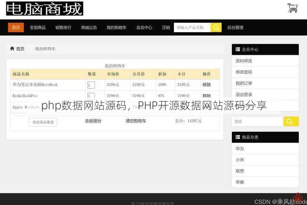Click 去收银台 to check out
Image resolution: width=307 pixels, height=205 pixels.
pos(93,121)
